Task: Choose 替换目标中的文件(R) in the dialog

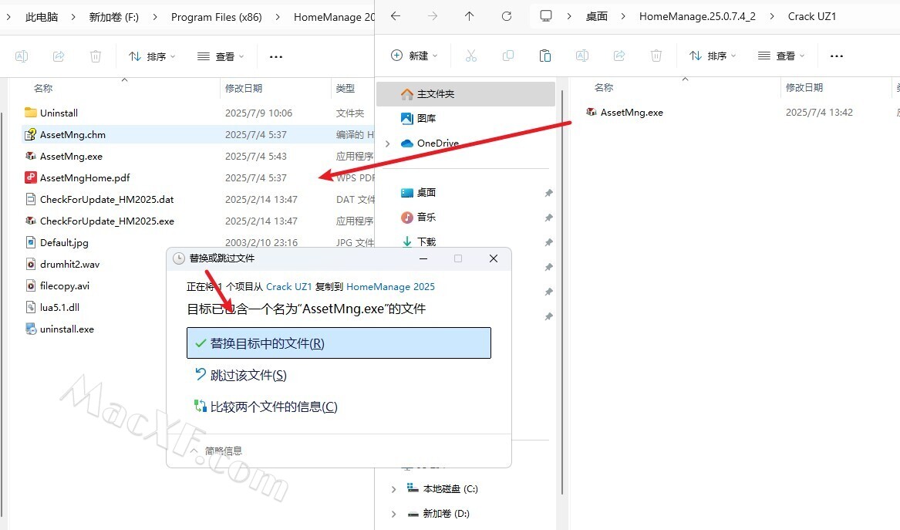Action: (x=339, y=343)
